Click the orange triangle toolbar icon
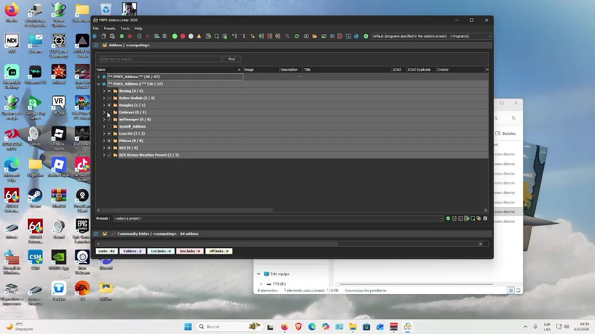The width and height of the screenshot is (595, 334). pos(199,36)
